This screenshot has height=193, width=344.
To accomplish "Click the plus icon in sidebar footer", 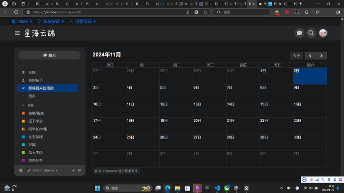I will click(x=73, y=170).
